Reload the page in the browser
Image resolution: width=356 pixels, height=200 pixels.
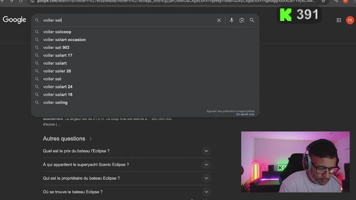(x=21, y=1)
